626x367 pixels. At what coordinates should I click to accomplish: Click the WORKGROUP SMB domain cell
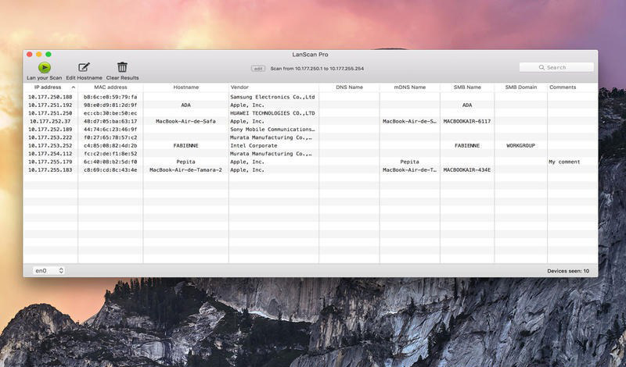(x=520, y=145)
